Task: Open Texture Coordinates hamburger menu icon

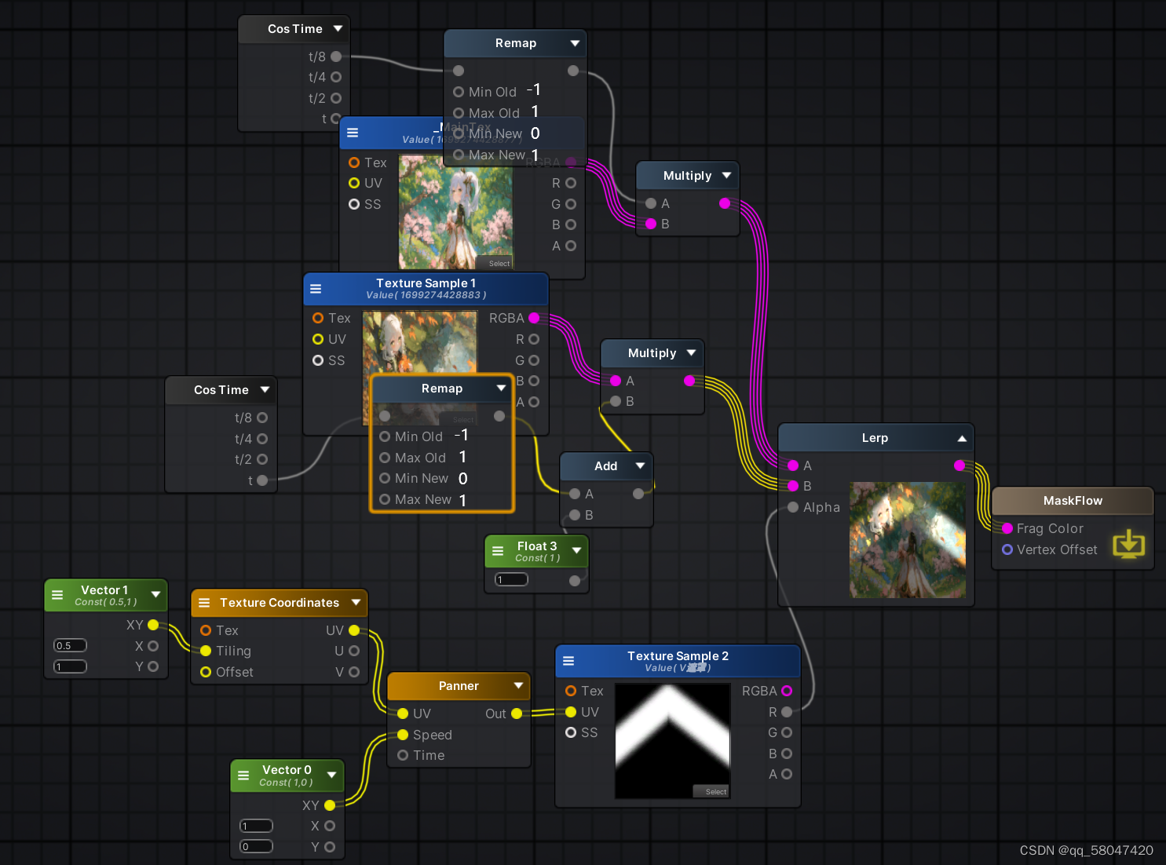Action: (x=204, y=602)
